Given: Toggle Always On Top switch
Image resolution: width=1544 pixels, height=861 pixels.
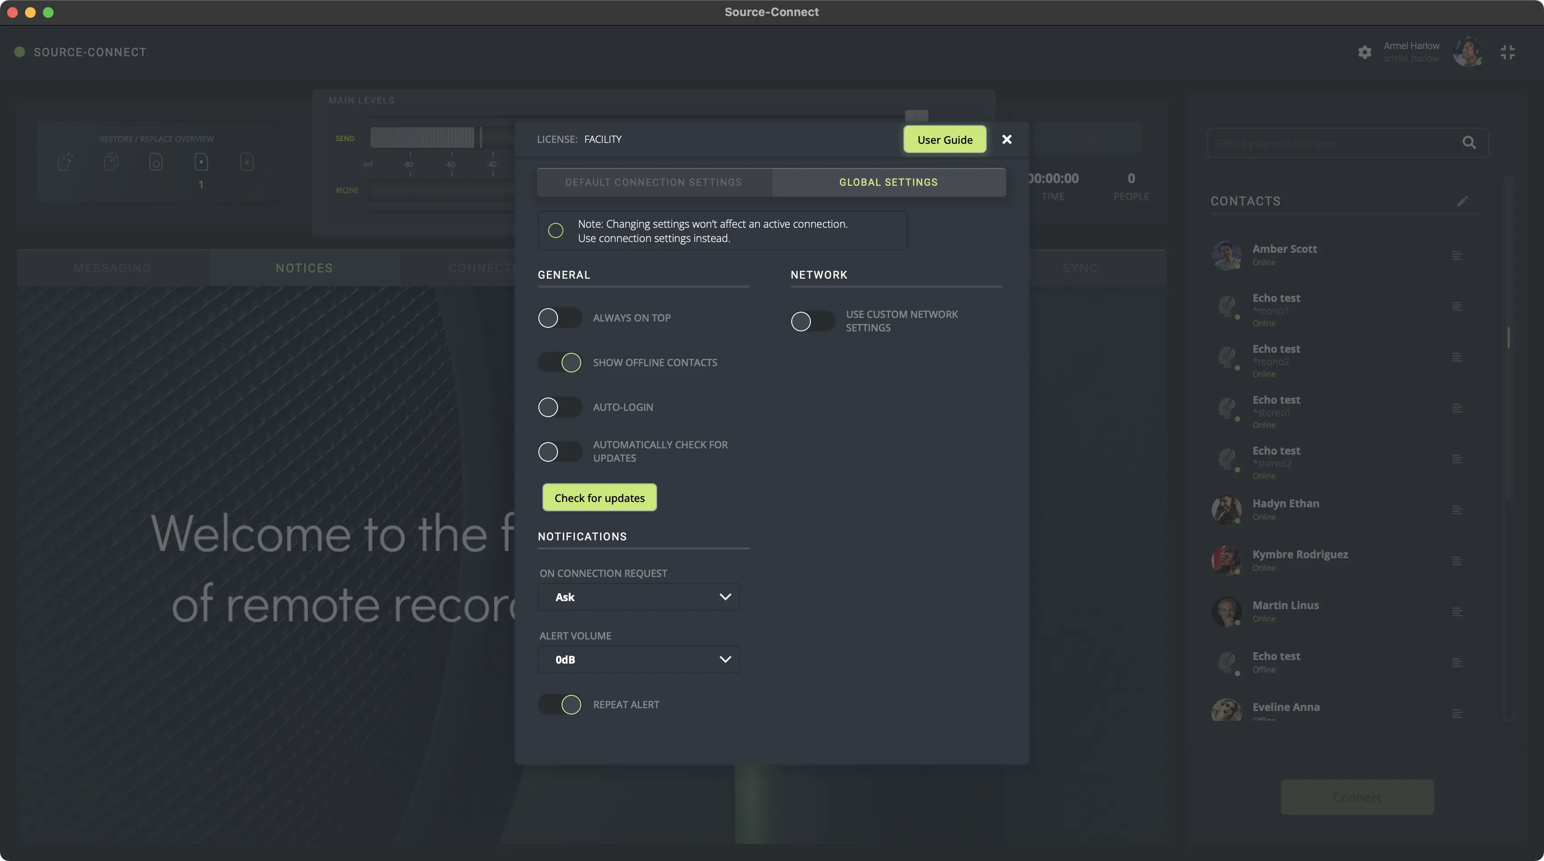Looking at the screenshot, I should pos(560,318).
